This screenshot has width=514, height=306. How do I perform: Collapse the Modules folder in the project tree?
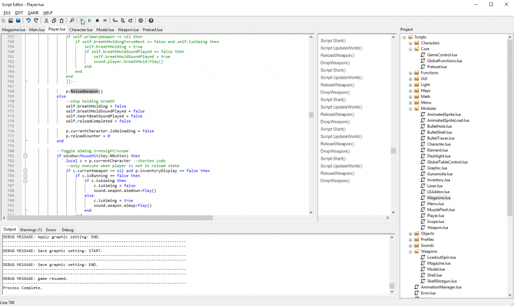pyautogui.click(x=411, y=109)
